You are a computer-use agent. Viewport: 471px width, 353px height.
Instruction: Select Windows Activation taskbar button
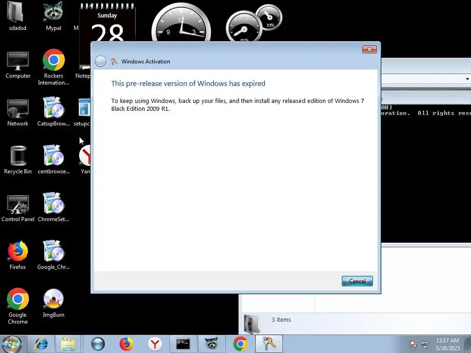[269, 344]
